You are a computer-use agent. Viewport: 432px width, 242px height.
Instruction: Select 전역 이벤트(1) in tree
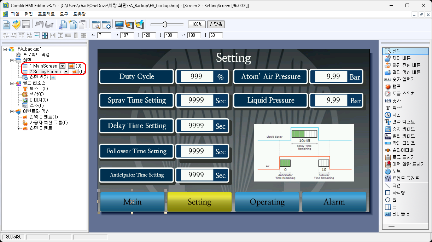coord(44,117)
